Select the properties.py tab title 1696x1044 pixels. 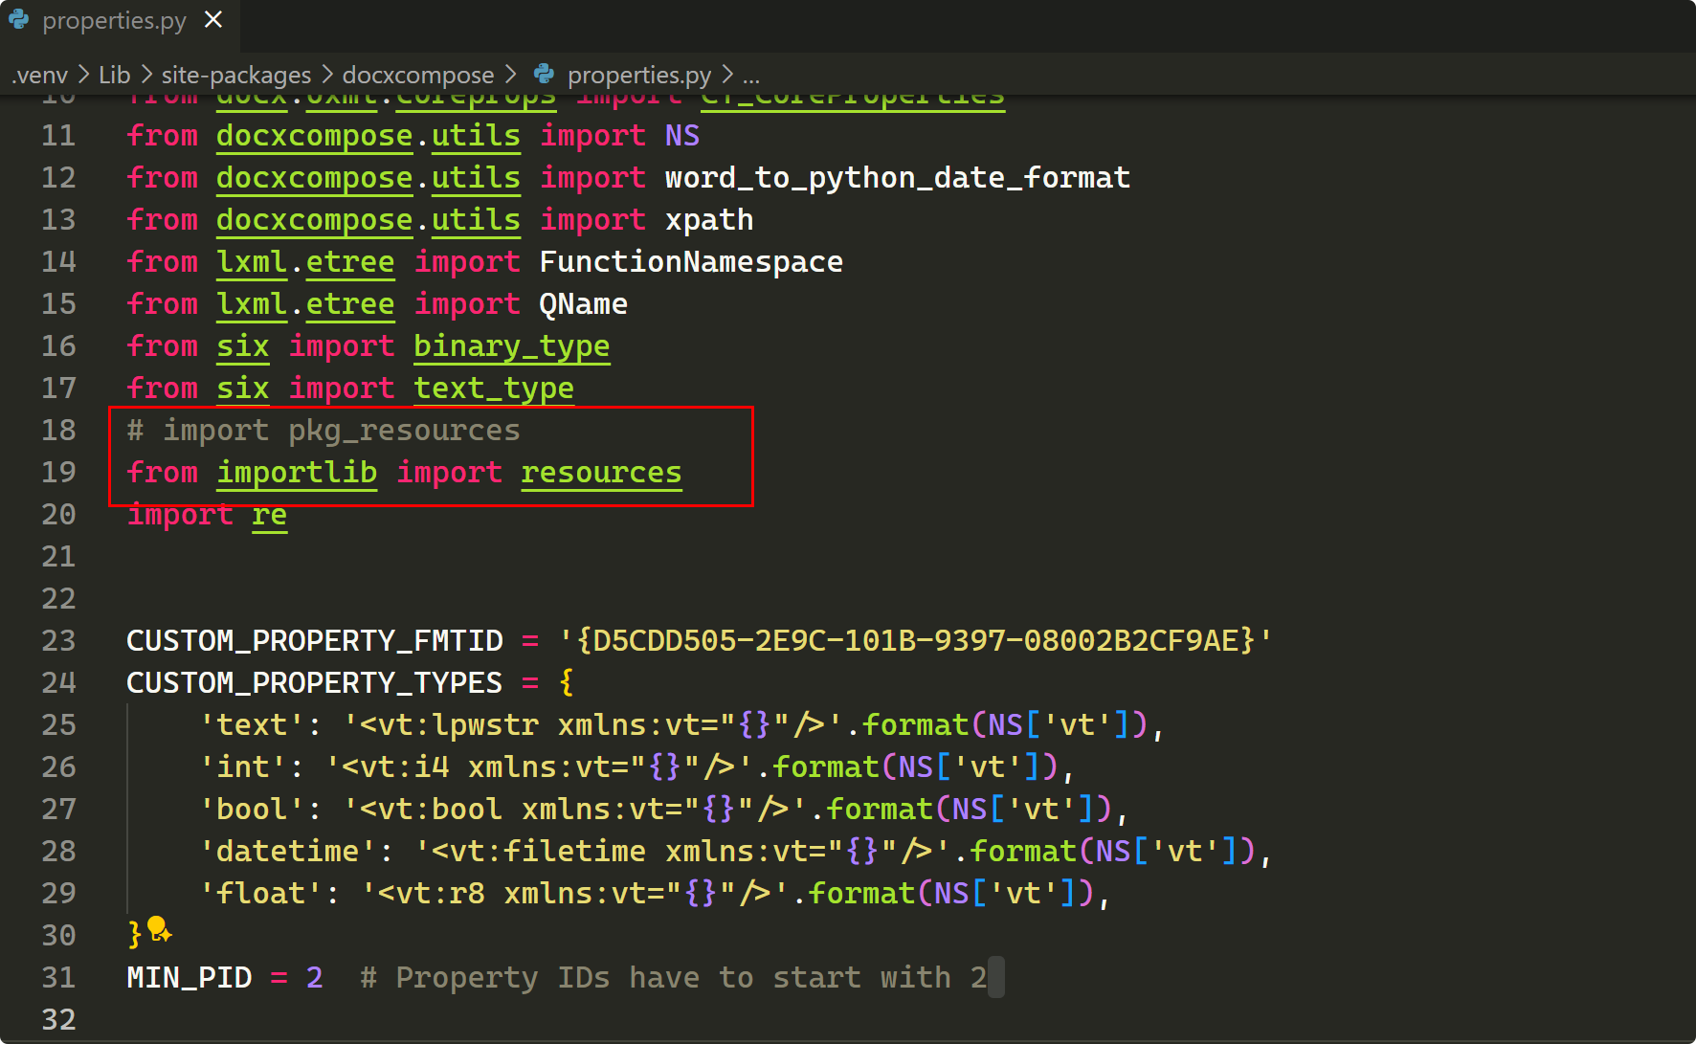[114, 21]
